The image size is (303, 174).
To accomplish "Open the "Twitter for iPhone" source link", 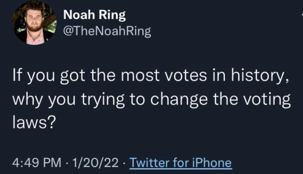I will (x=181, y=163).
